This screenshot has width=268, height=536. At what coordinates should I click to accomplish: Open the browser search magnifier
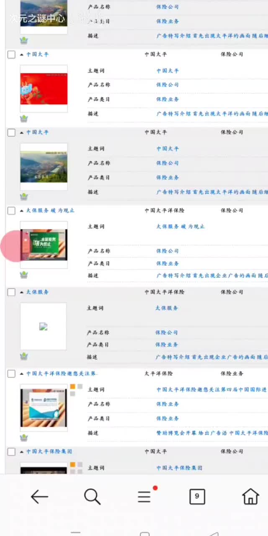tap(92, 497)
